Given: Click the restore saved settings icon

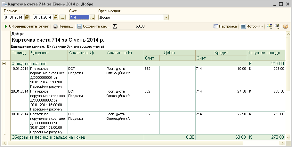Looking at the screenshot, I should pos(269,26).
